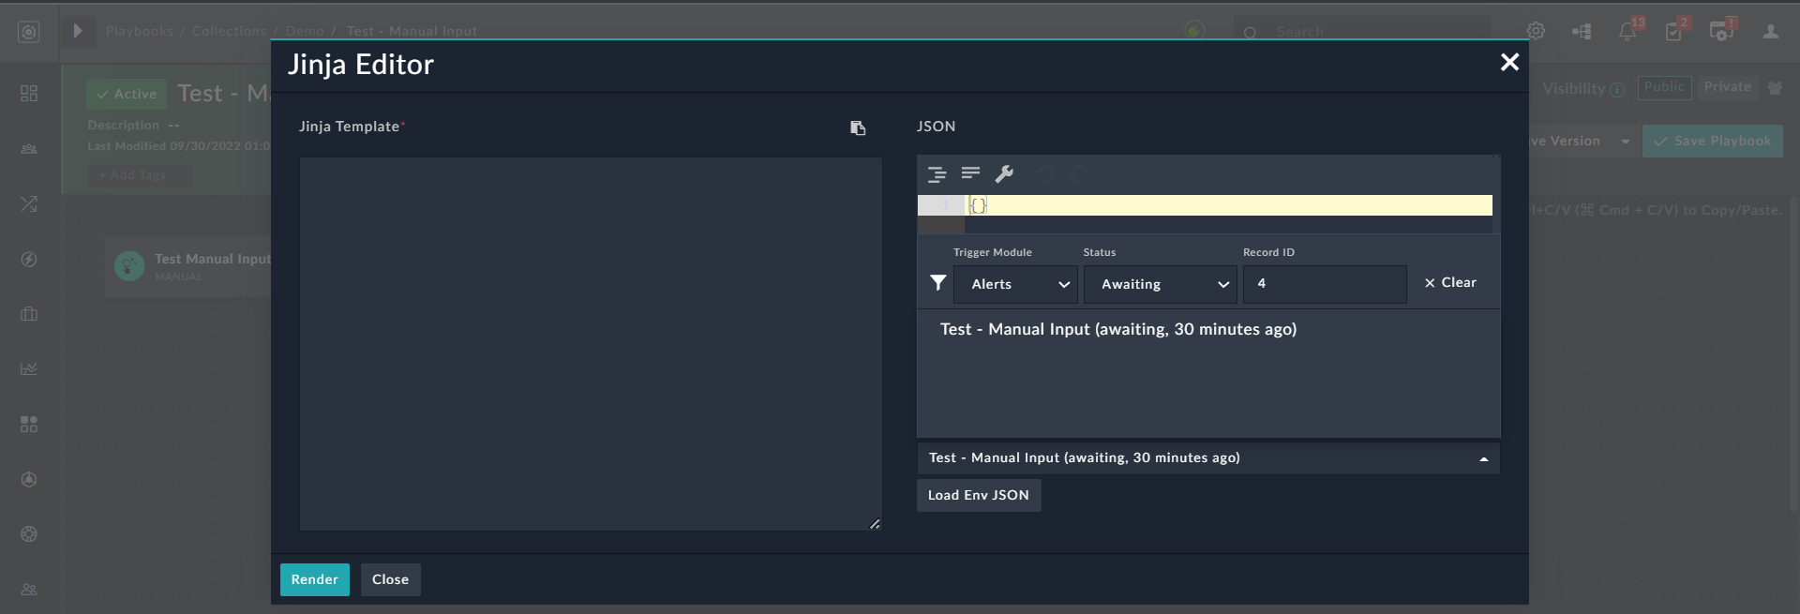Click the Render button
This screenshot has height=614, width=1800.
pyautogui.click(x=315, y=579)
